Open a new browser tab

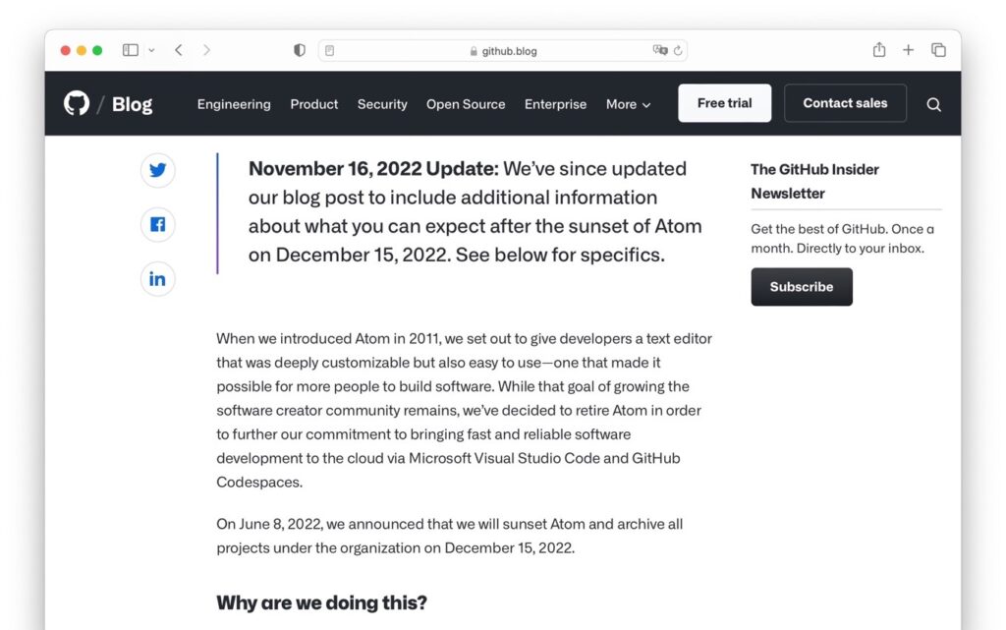point(908,49)
